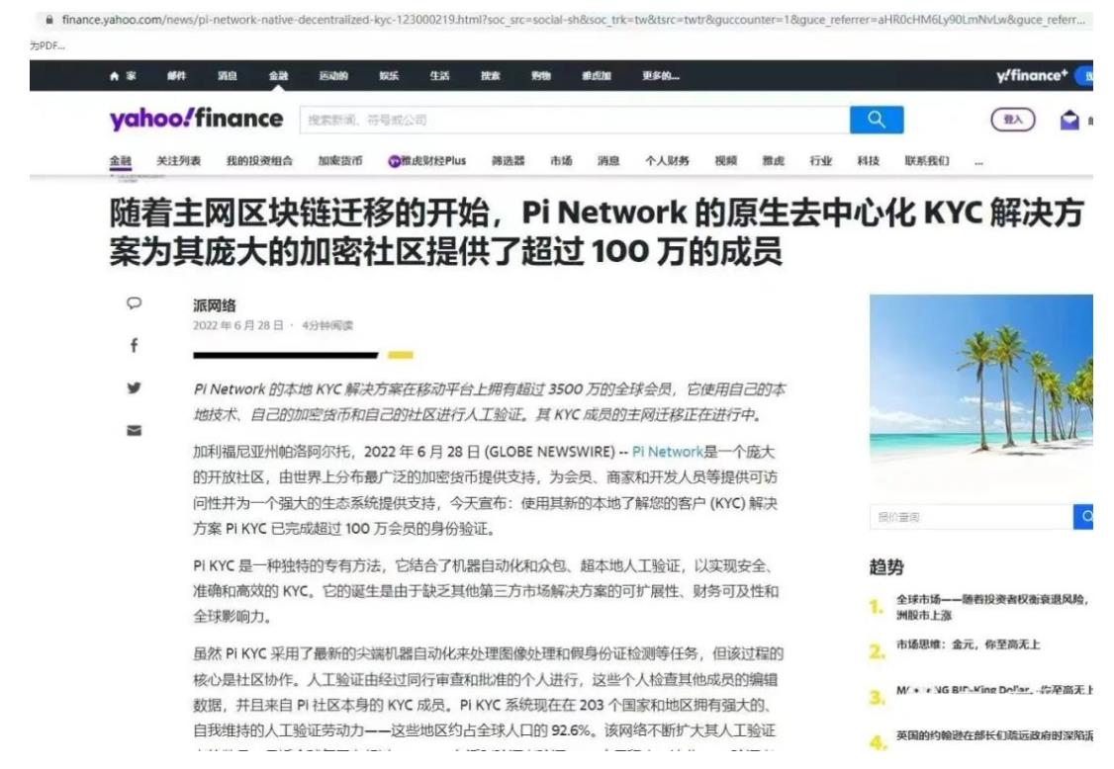1114x769 pixels.
Task: Expand the ... overflow in the finance sub-navigation
Action: [x=978, y=163]
